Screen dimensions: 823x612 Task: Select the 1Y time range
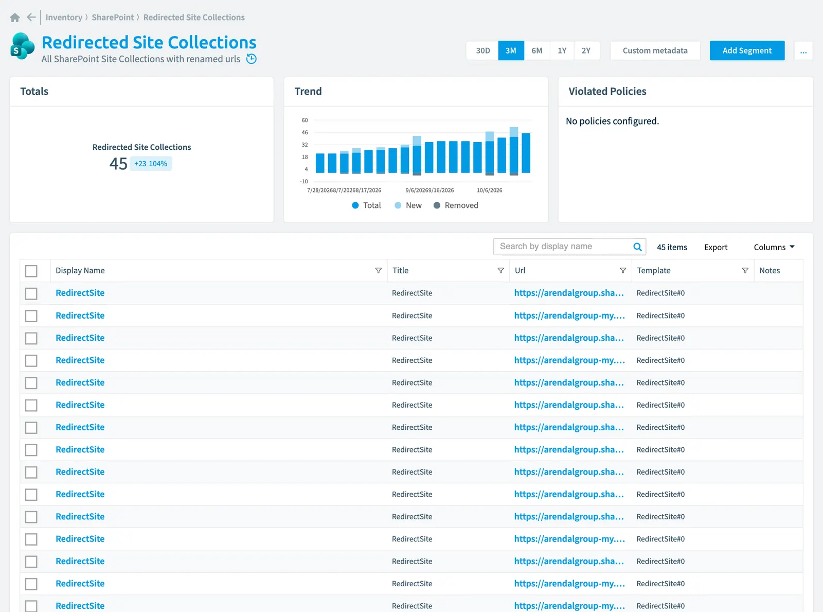562,50
